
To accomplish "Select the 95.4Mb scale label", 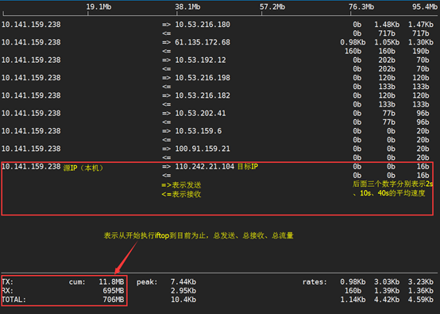I will click(x=425, y=6).
